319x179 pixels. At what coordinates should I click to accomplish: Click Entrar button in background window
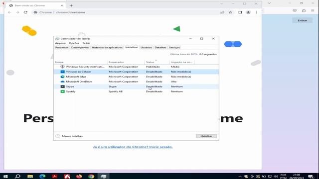pos(303,20)
